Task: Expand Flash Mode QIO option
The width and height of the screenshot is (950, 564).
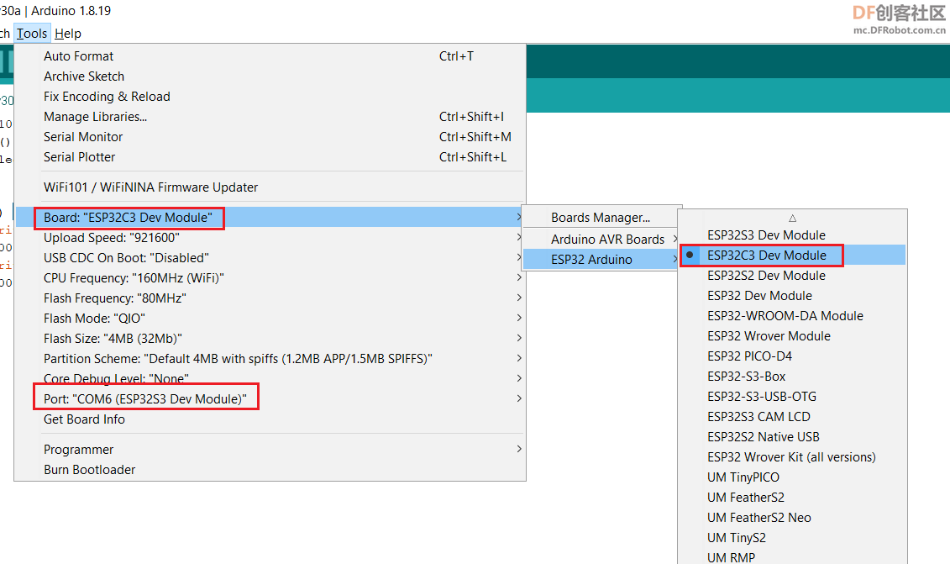Action: [270, 319]
